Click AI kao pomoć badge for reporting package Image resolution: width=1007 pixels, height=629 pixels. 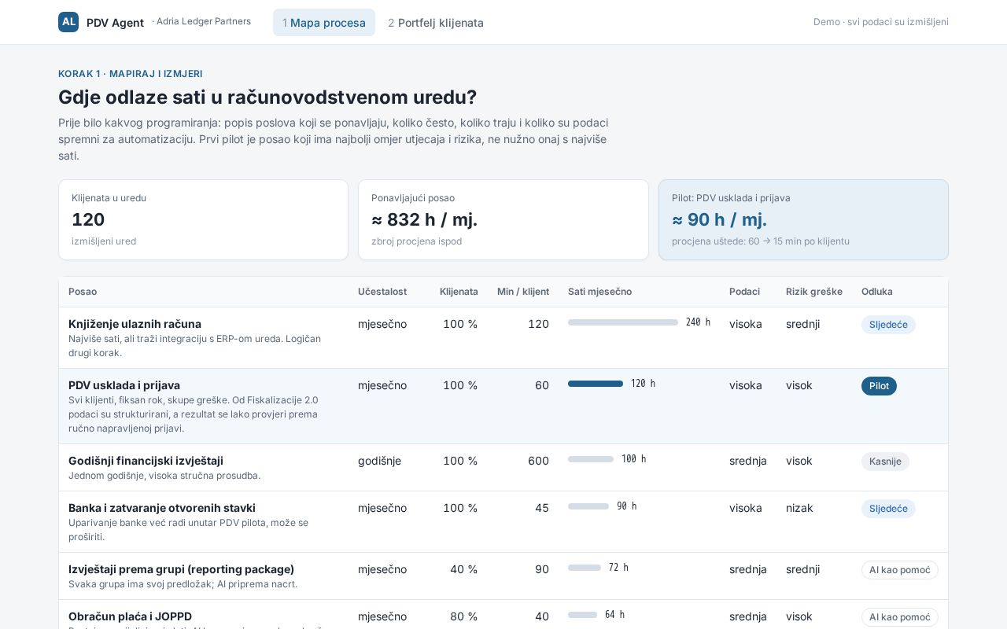click(900, 570)
